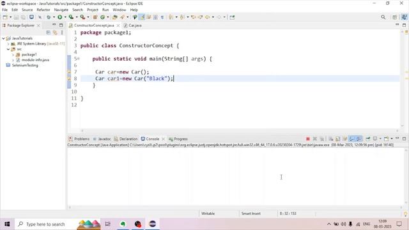The height and width of the screenshot is (230, 409).
Task: Click the toolbar Search magnifier icon
Action: (x=383, y=17)
